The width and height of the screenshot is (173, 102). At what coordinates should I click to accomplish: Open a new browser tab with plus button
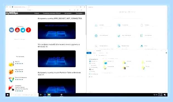coord(29,7)
